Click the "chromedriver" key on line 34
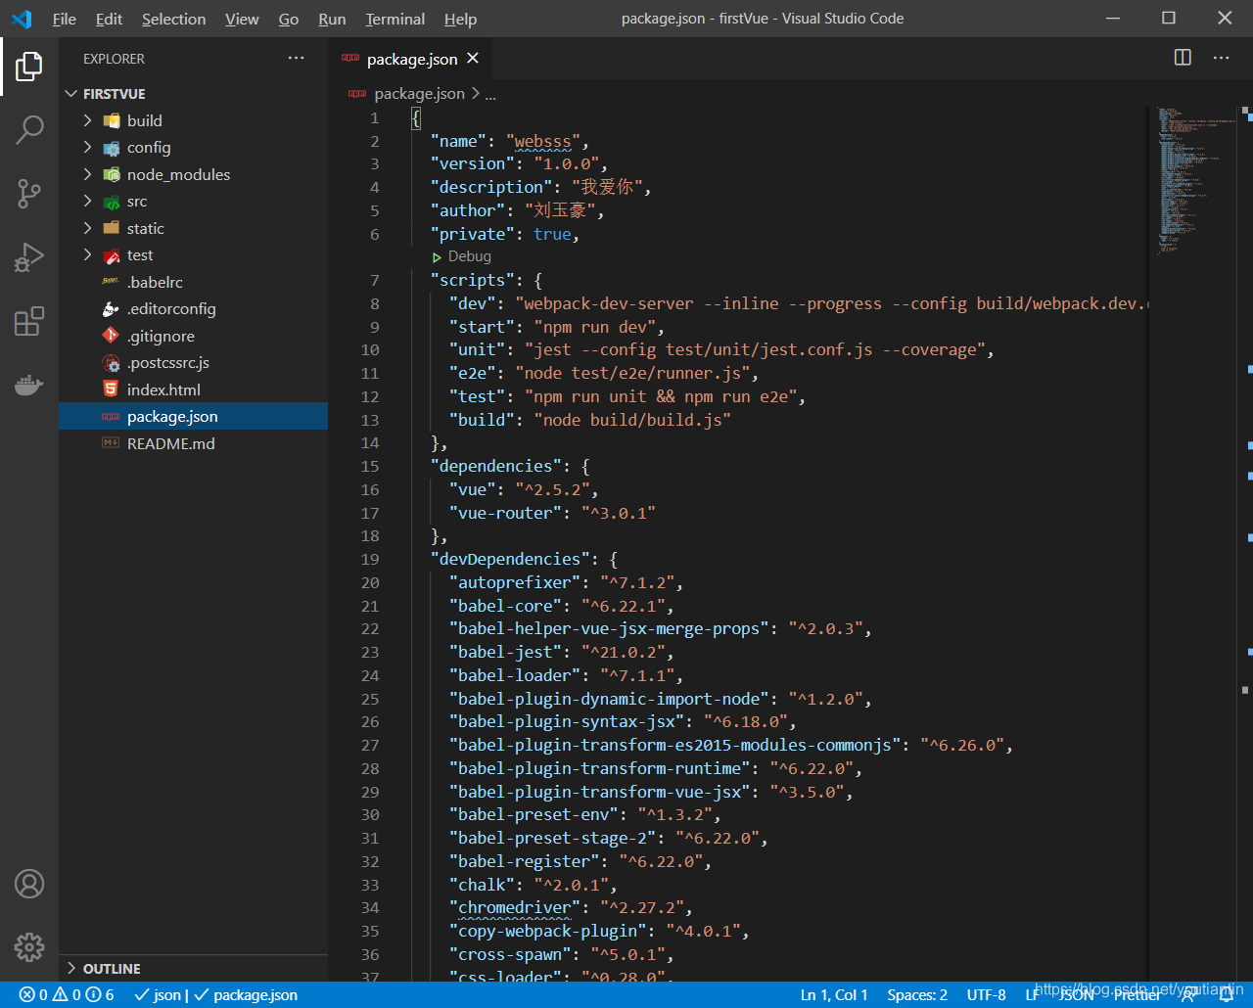Image resolution: width=1253 pixels, height=1008 pixels. [514, 907]
